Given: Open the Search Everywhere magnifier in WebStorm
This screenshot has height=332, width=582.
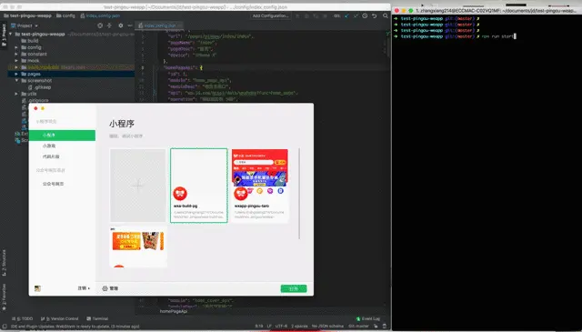Looking at the screenshot, I should 386,16.
